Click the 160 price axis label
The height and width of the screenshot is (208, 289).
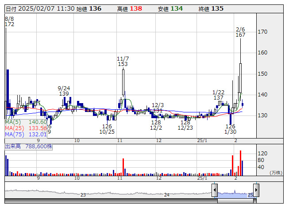262,53
